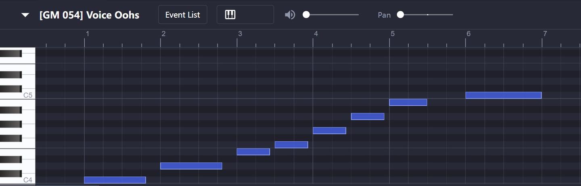Screen dimensions: 581x186
Task: Select the C4 note at measure 1
Action: click(115, 180)
